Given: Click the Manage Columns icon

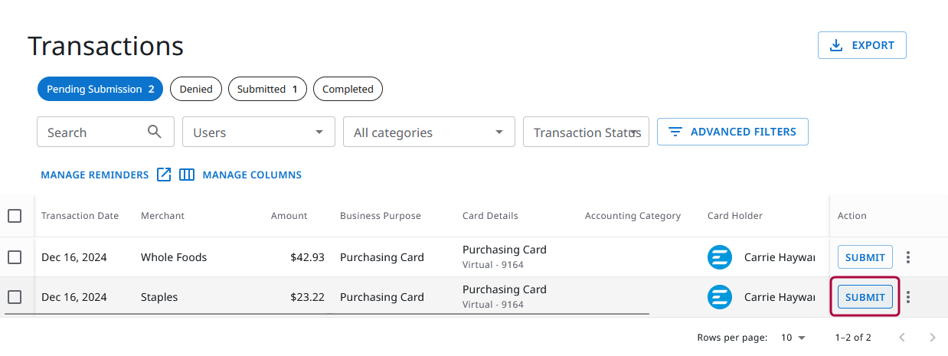Looking at the screenshot, I should [x=187, y=175].
